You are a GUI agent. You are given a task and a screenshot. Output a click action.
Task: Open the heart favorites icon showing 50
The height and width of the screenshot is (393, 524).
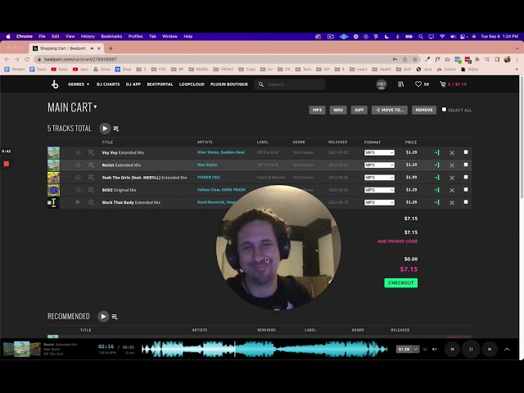pos(418,84)
